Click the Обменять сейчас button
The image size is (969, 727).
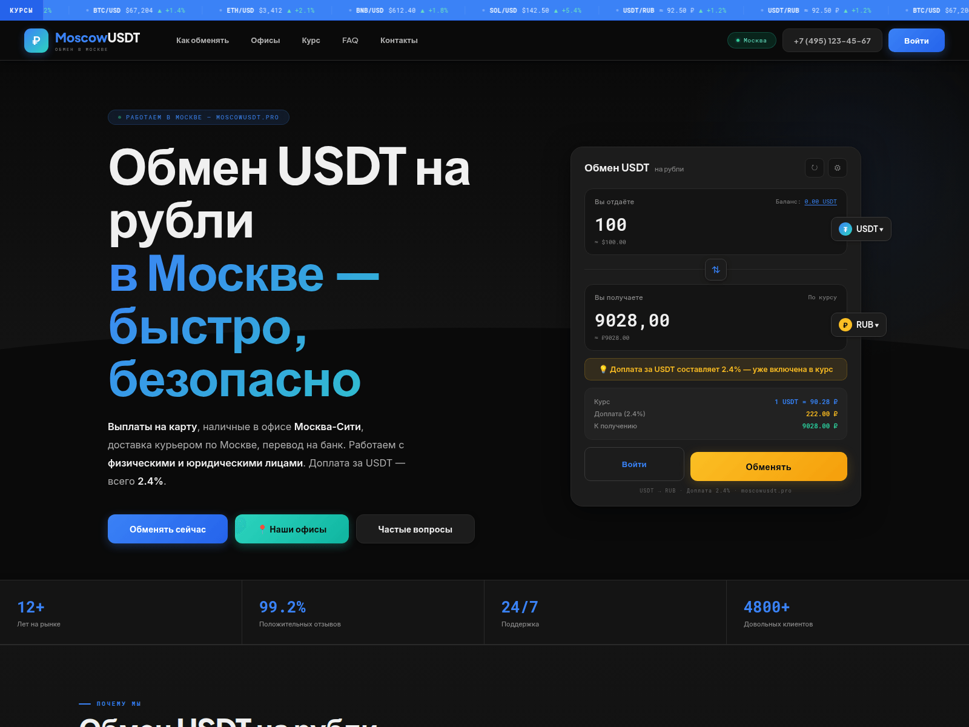point(168,529)
